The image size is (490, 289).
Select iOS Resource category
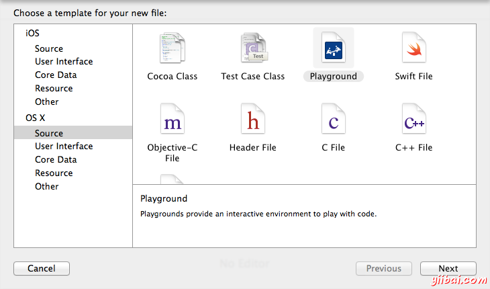[54, 89]
